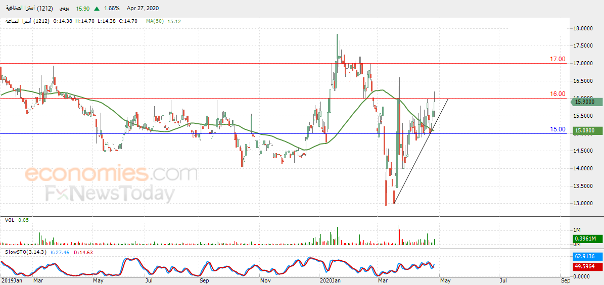
Task: Click the 0.3961M volume value tag
Action: point(587,239)
